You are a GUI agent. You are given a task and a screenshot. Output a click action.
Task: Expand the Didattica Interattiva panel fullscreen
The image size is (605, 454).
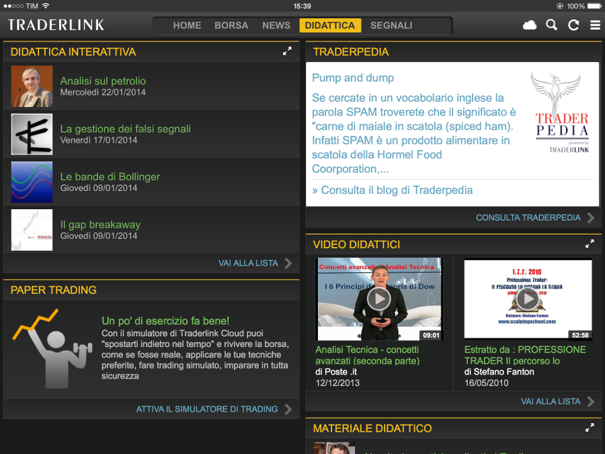click(287, 51)
